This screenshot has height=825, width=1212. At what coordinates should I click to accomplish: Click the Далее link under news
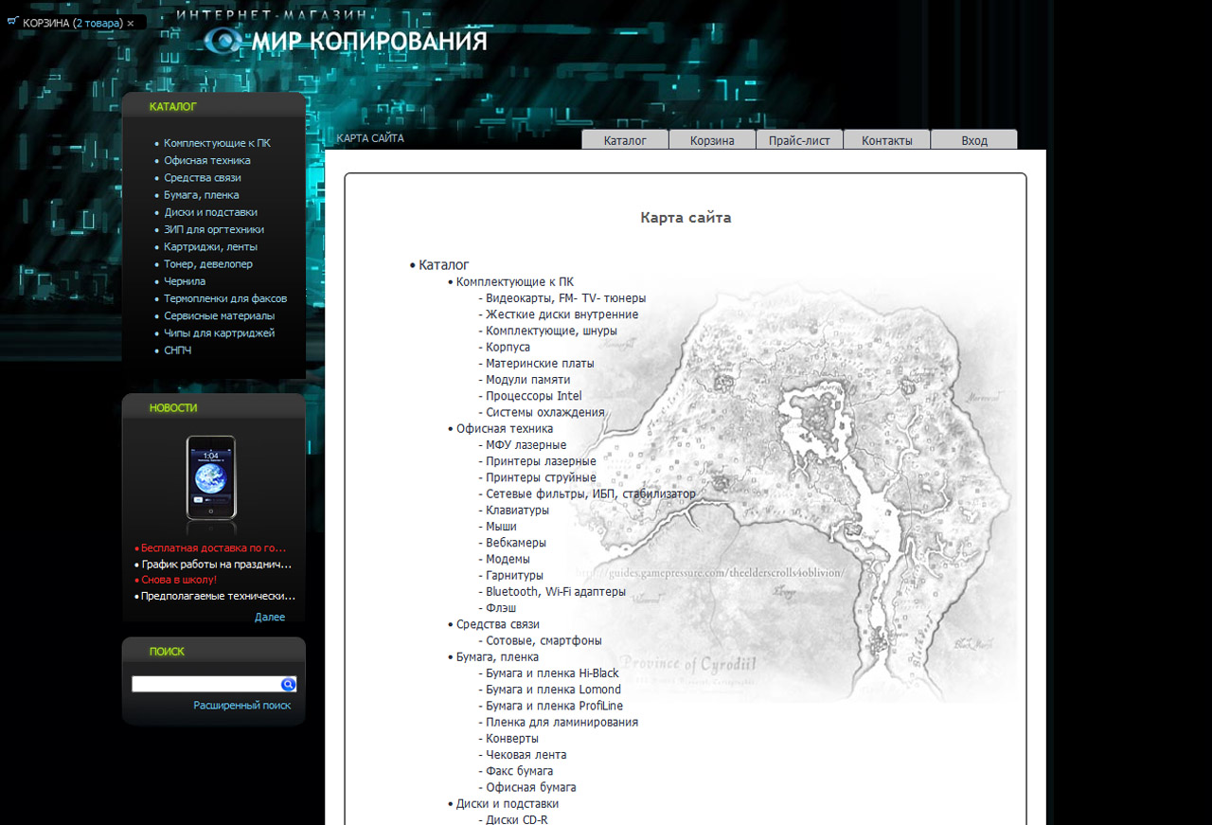pos(270,617)
